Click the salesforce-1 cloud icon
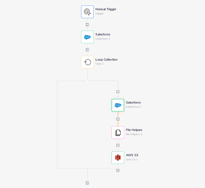 click(87, 37)
